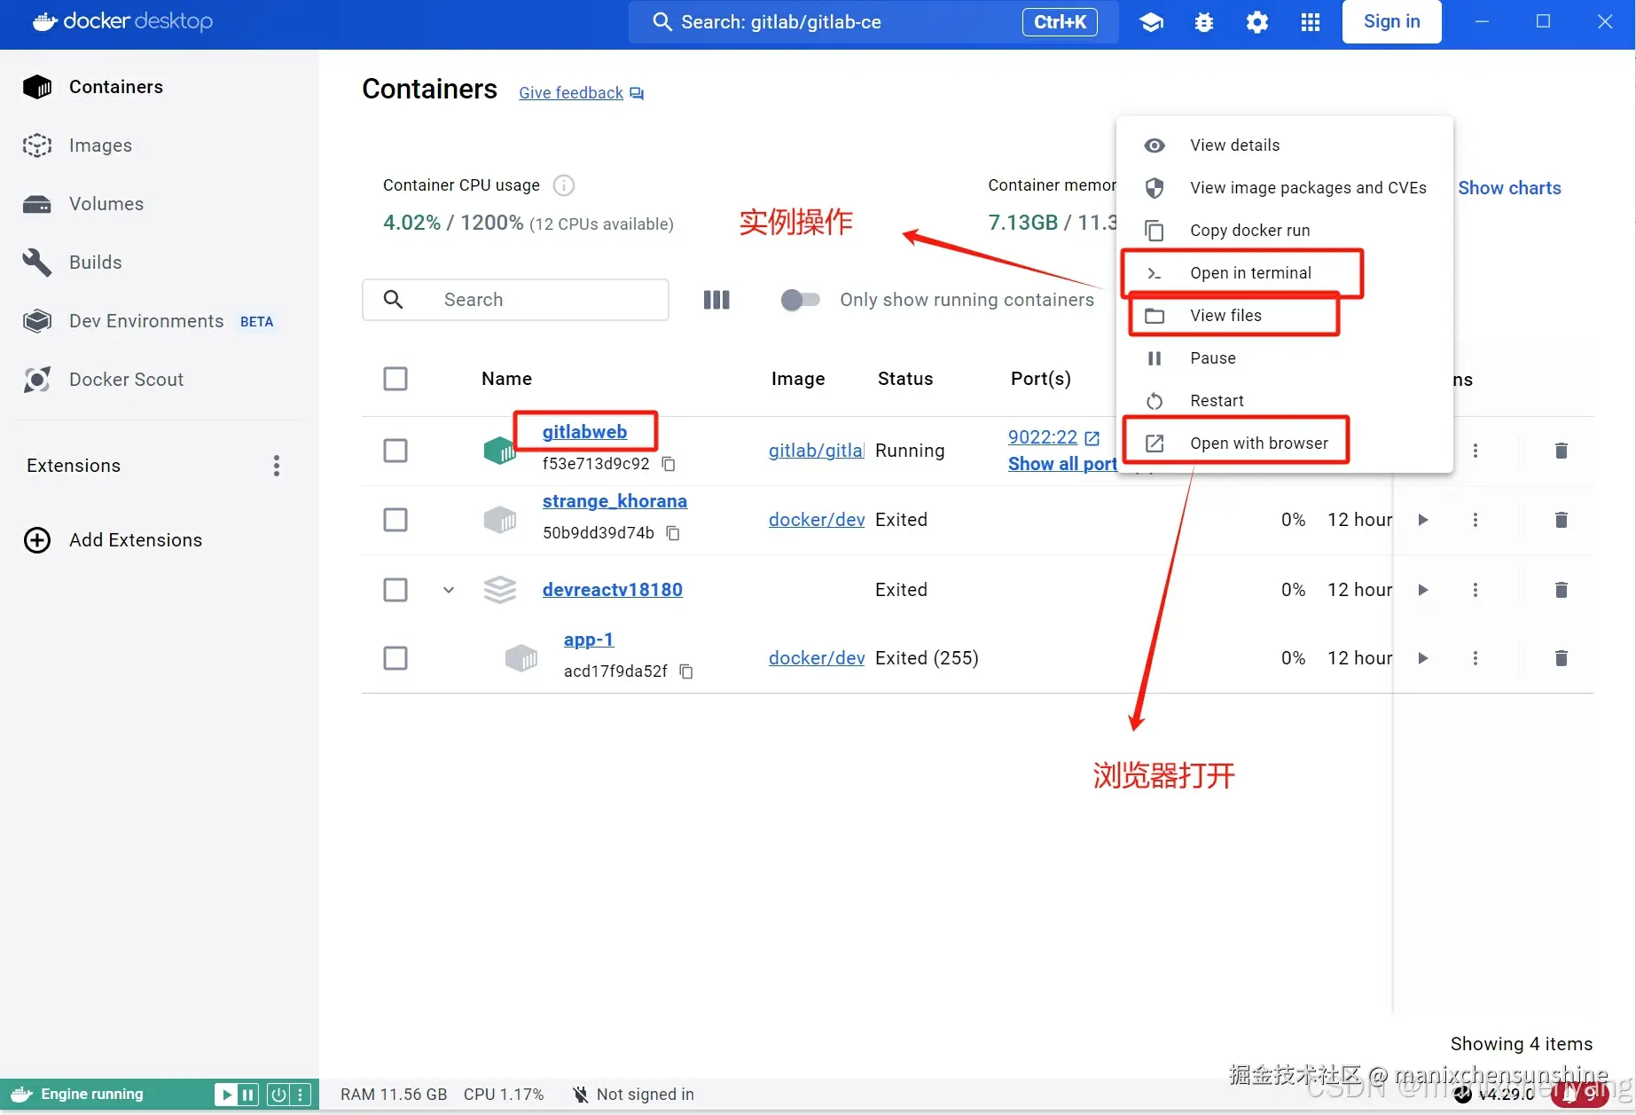The image size is (1636, 1115).
Task: Open the Settings gear icon
Action: click(1257, 22)
